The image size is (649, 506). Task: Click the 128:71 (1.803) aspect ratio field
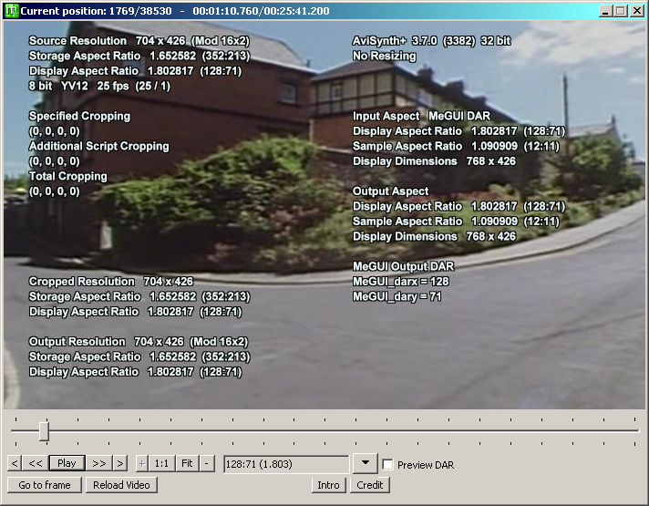[x=286, y=464]
